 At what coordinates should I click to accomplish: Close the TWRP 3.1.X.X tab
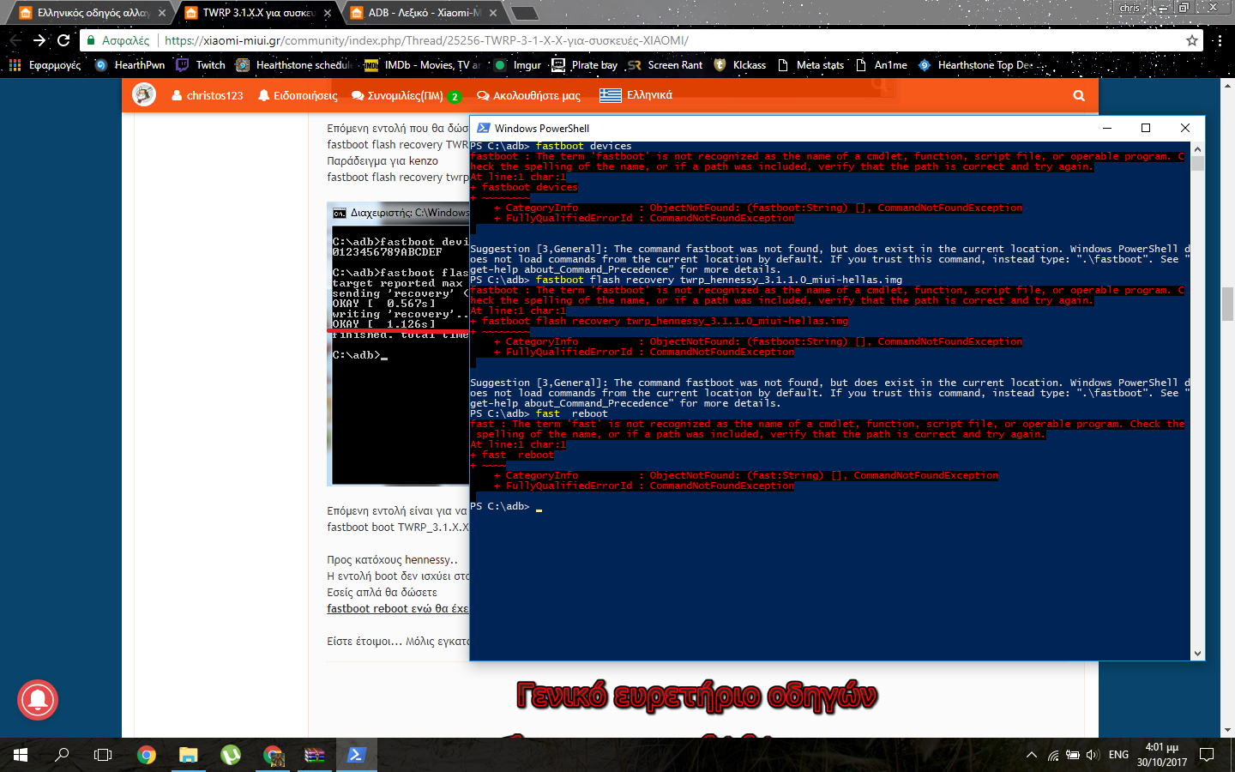coord(328,13)
